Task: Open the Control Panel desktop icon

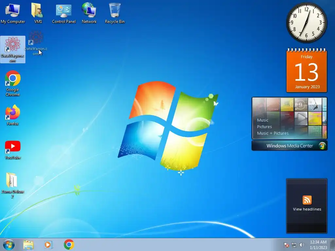Action: click(64, 13)
